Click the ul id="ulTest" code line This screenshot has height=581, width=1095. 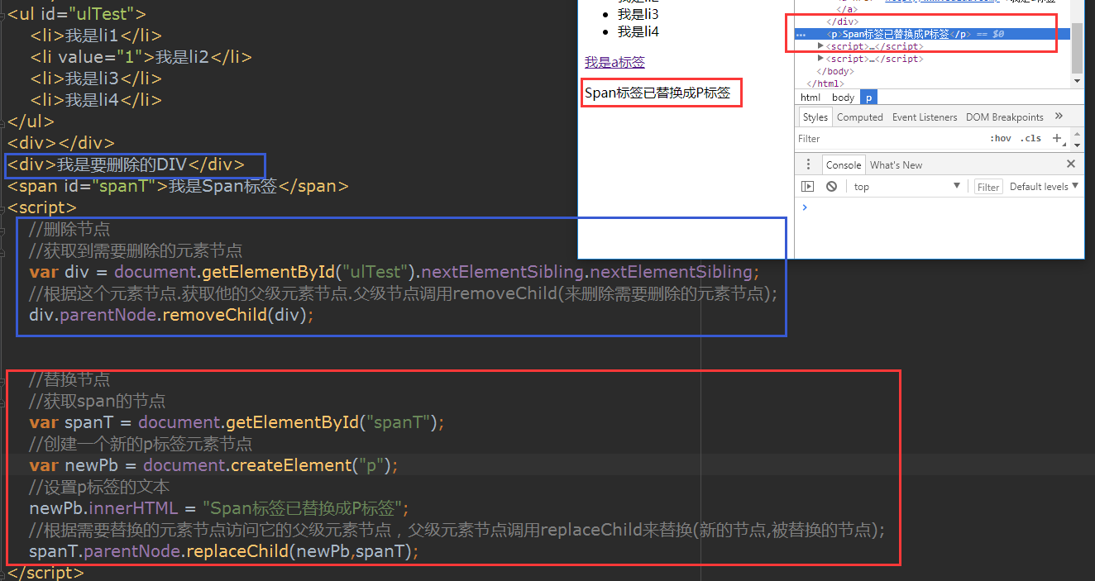77,14
